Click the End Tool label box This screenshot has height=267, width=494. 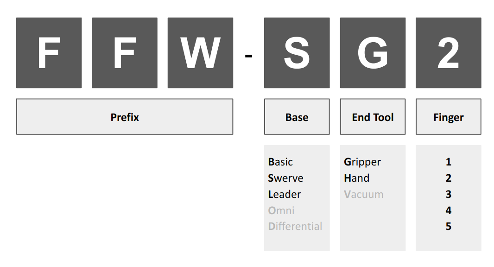pyautogui.click(x=373, y=117)
